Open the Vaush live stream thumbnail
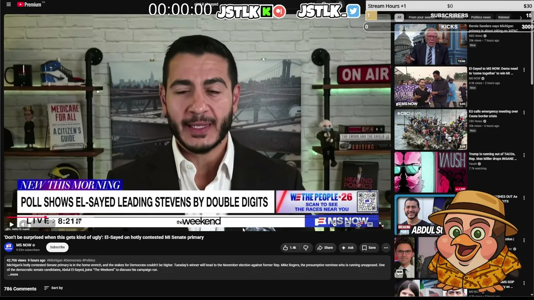 (x=431, y=172)
